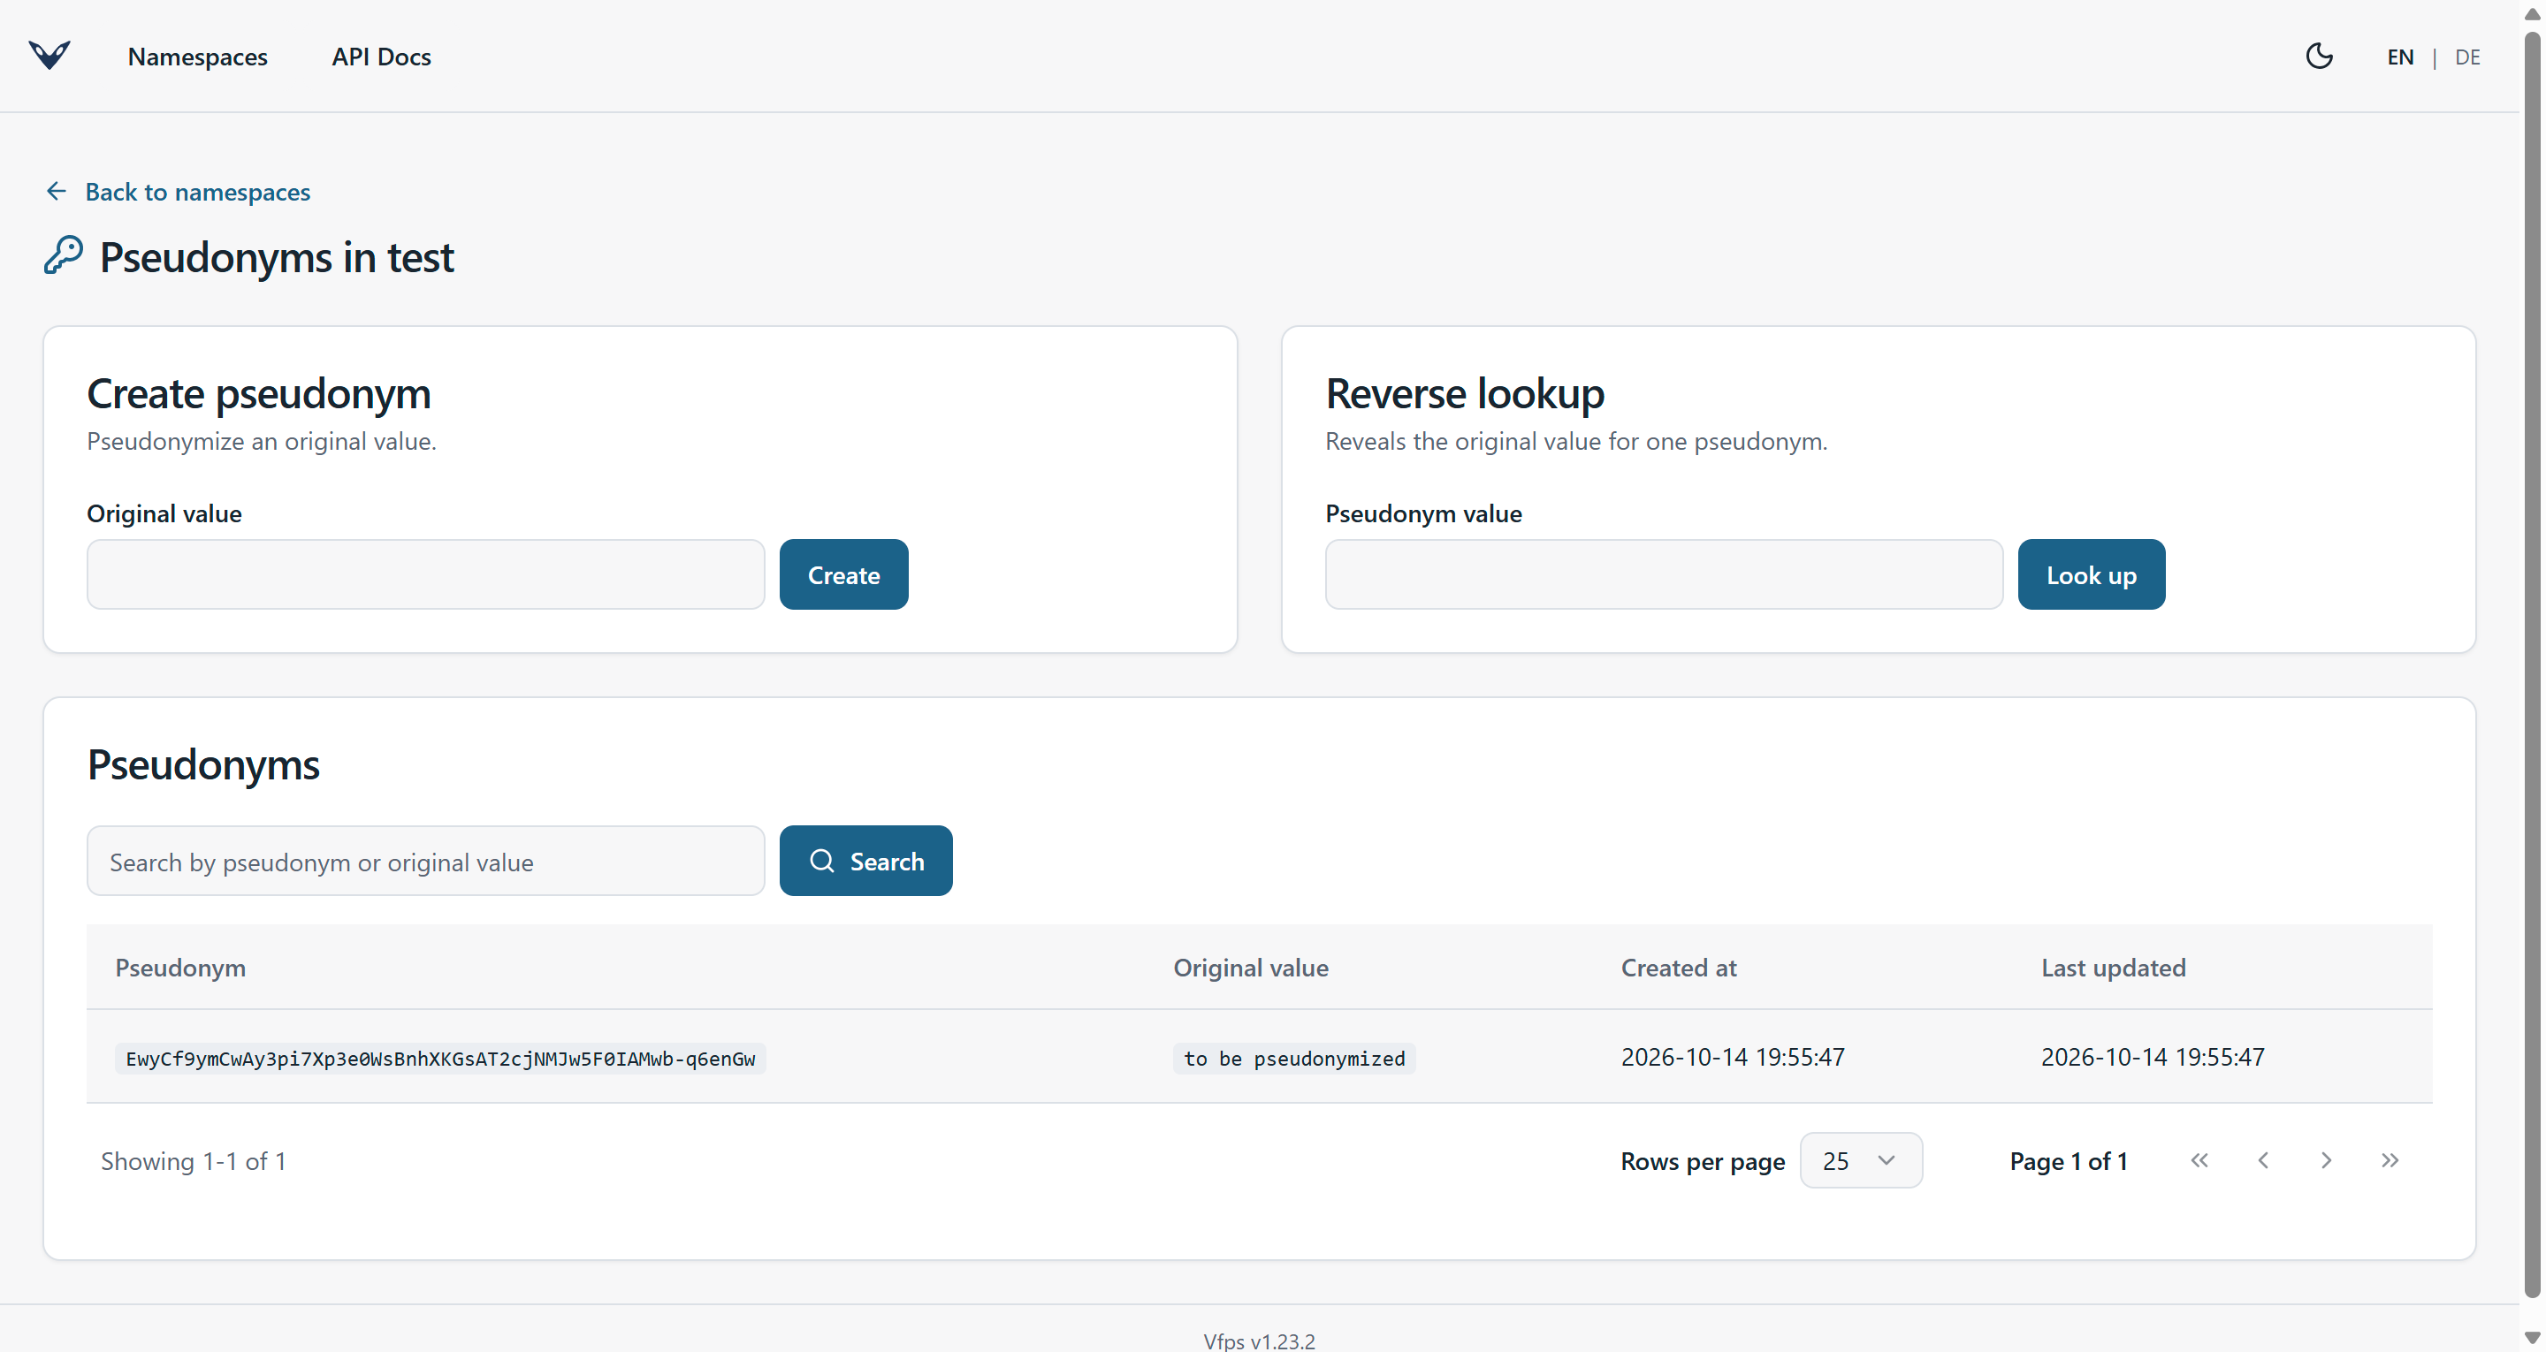Go to next page chevron
The image size is (2546, 1352).
(2326, 1160)
